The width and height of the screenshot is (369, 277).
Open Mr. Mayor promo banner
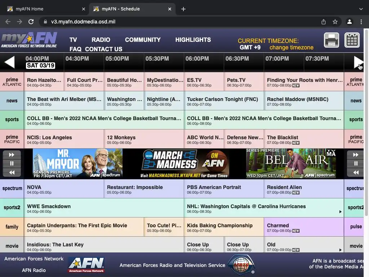tap(78, 163)
